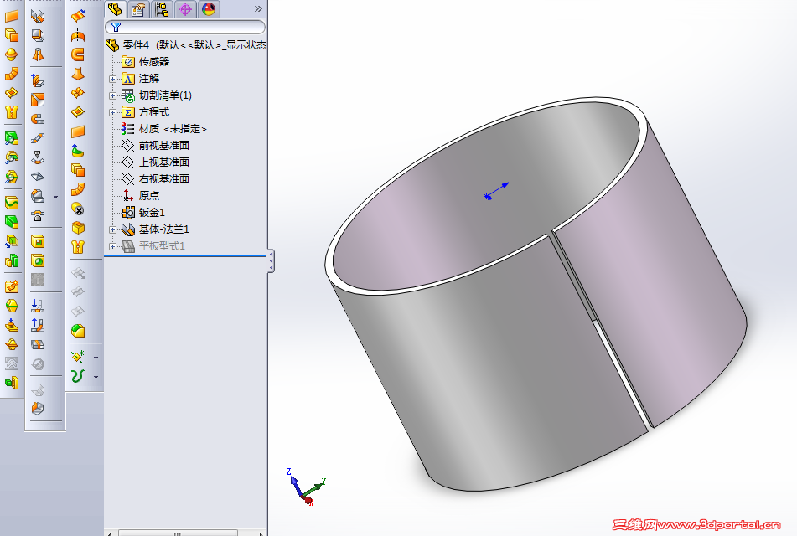Select the Delete Face tool

tap(78, 209)
